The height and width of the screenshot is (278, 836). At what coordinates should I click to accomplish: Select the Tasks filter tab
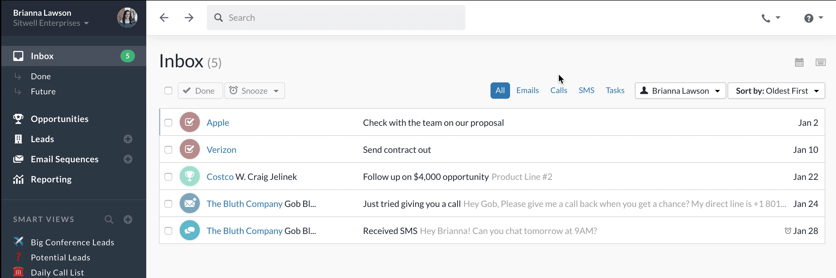point(615,91)
